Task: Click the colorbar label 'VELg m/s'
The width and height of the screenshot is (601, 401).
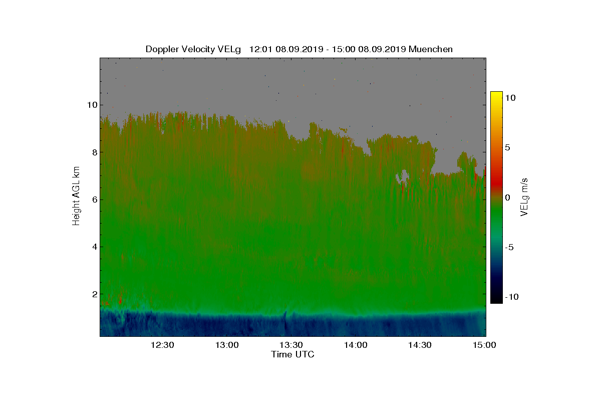Action: coord(525,197)
